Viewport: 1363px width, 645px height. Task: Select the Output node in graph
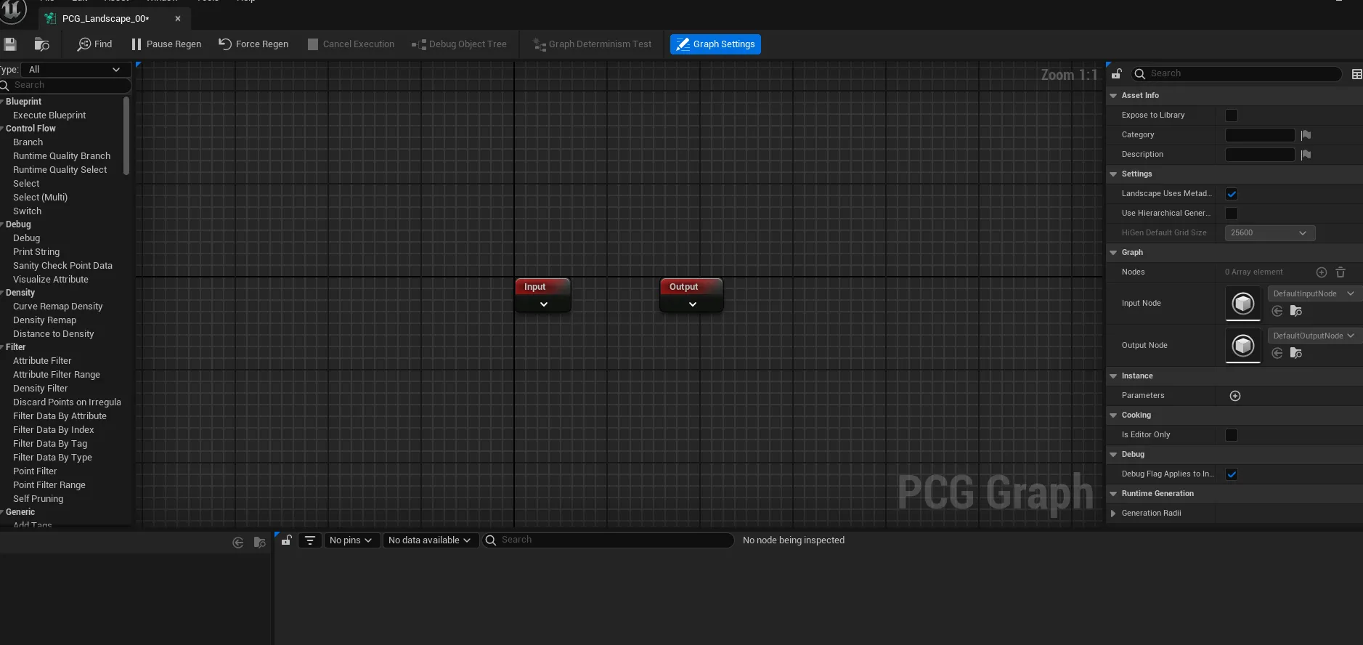pos(691,295)
